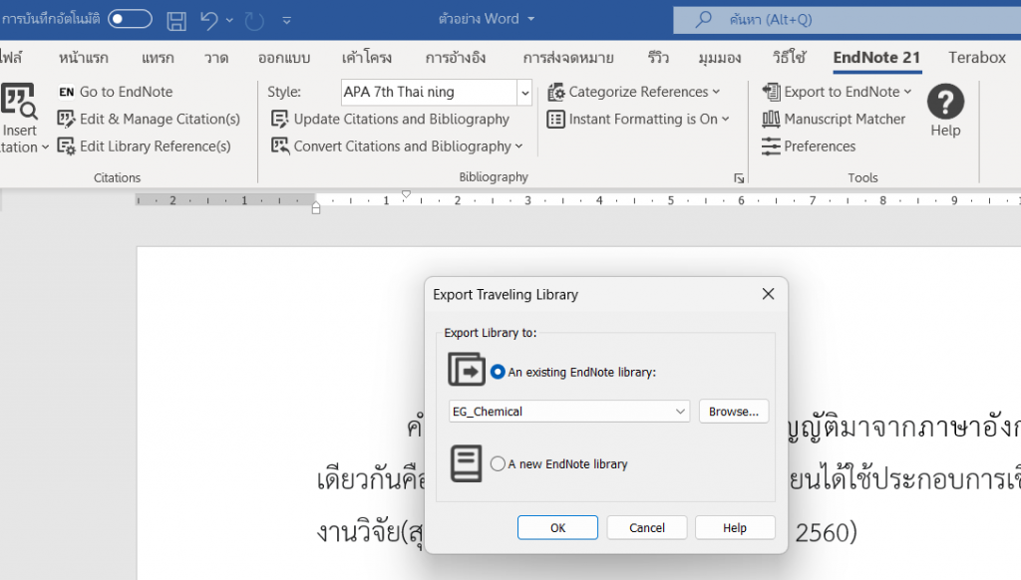Open Instant Formatting is On menu
The image size is (1021, 580).
[638, 120]
